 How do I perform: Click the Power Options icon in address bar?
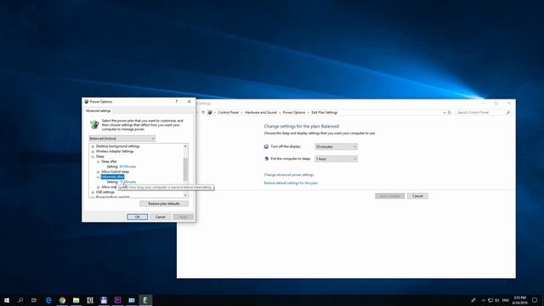[x=210, y=112]
